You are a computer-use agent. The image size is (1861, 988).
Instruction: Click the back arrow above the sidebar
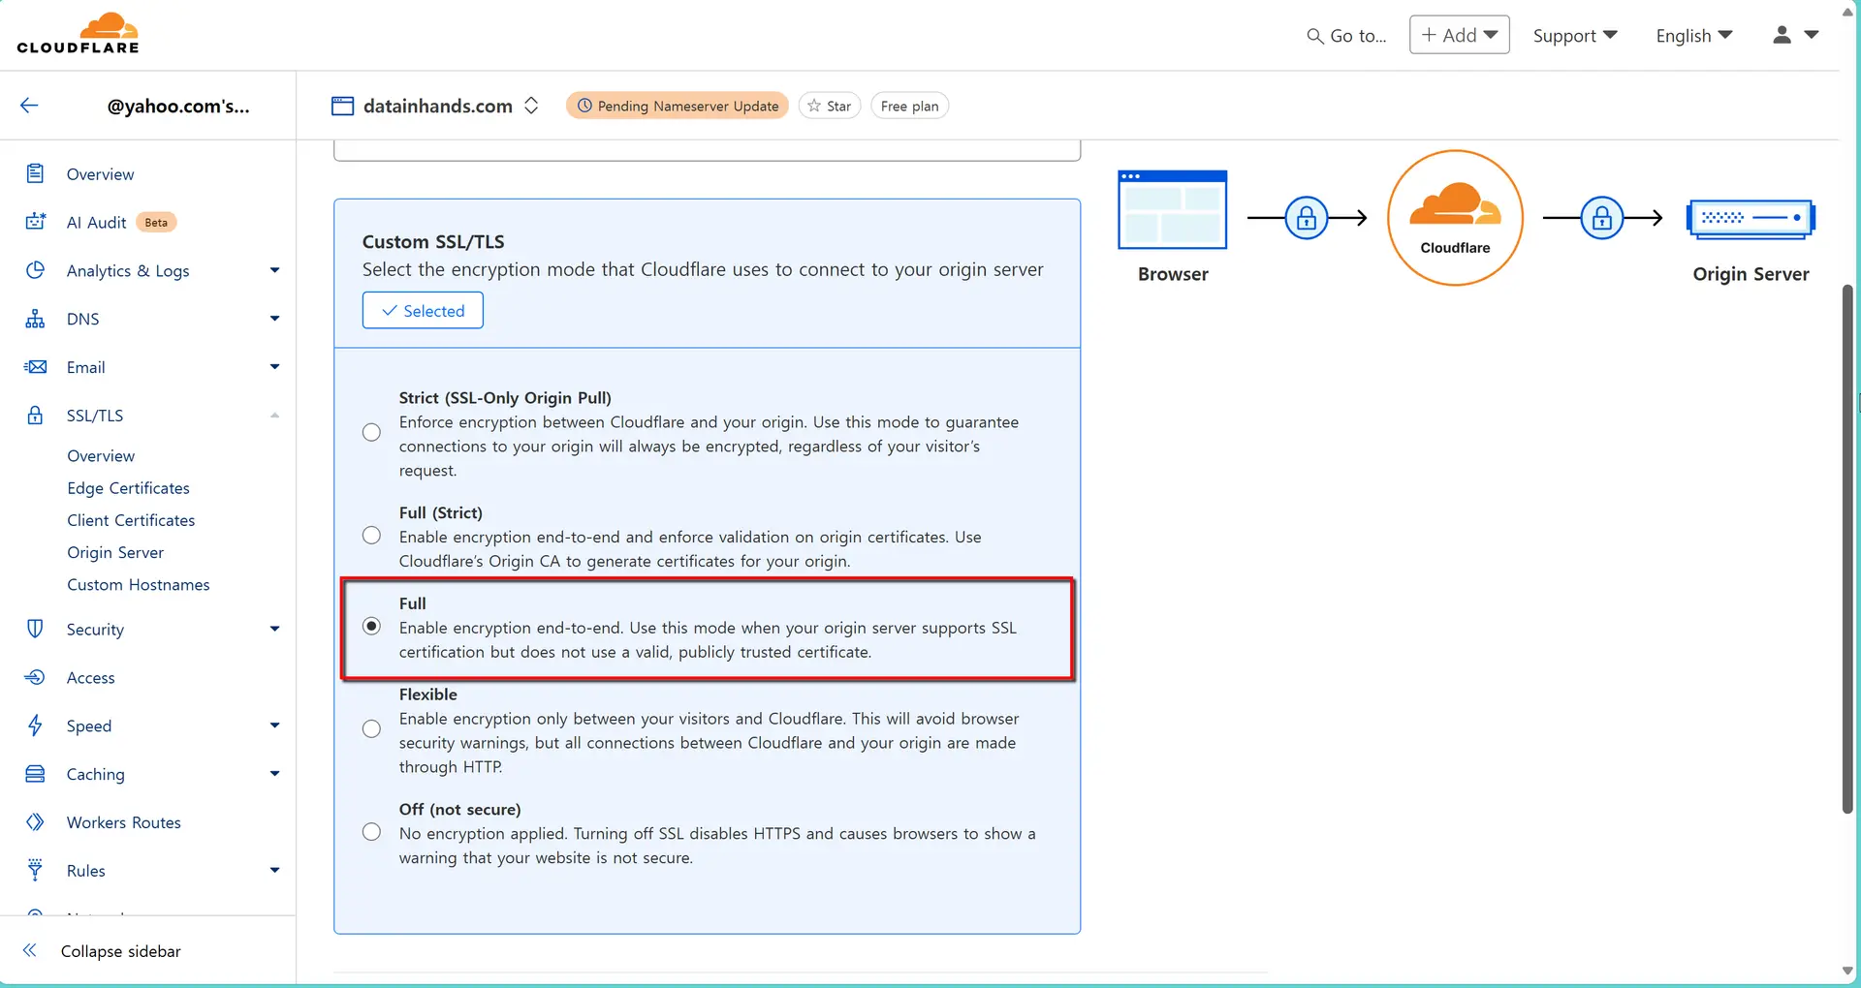click(x=29, y=105)
